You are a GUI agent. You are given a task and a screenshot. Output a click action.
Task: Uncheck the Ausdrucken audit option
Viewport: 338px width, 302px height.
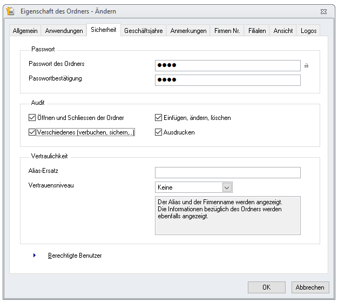click(159, 132)
